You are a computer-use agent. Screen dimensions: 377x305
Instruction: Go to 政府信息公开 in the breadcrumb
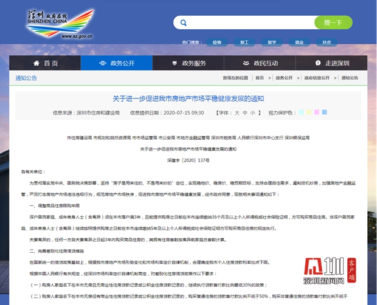316,78
